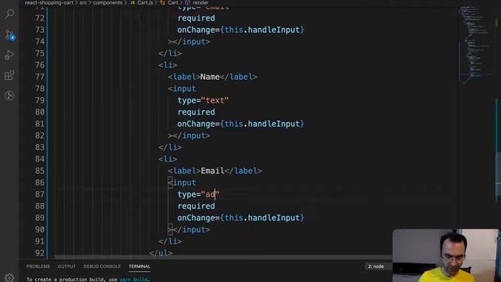
Task: Click the code minimap preview
Action: tap(476, 45)
